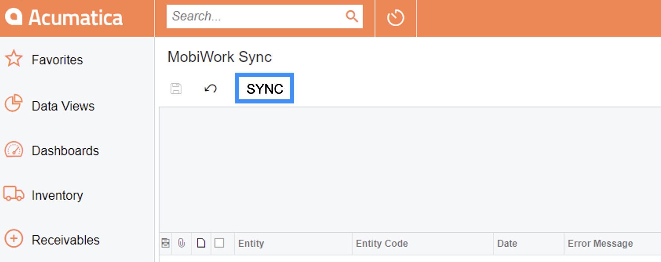This screenshot has width=661, height=262.
Task: Toggle the select-all checkbox in grid header
Action: click(219, 243)
